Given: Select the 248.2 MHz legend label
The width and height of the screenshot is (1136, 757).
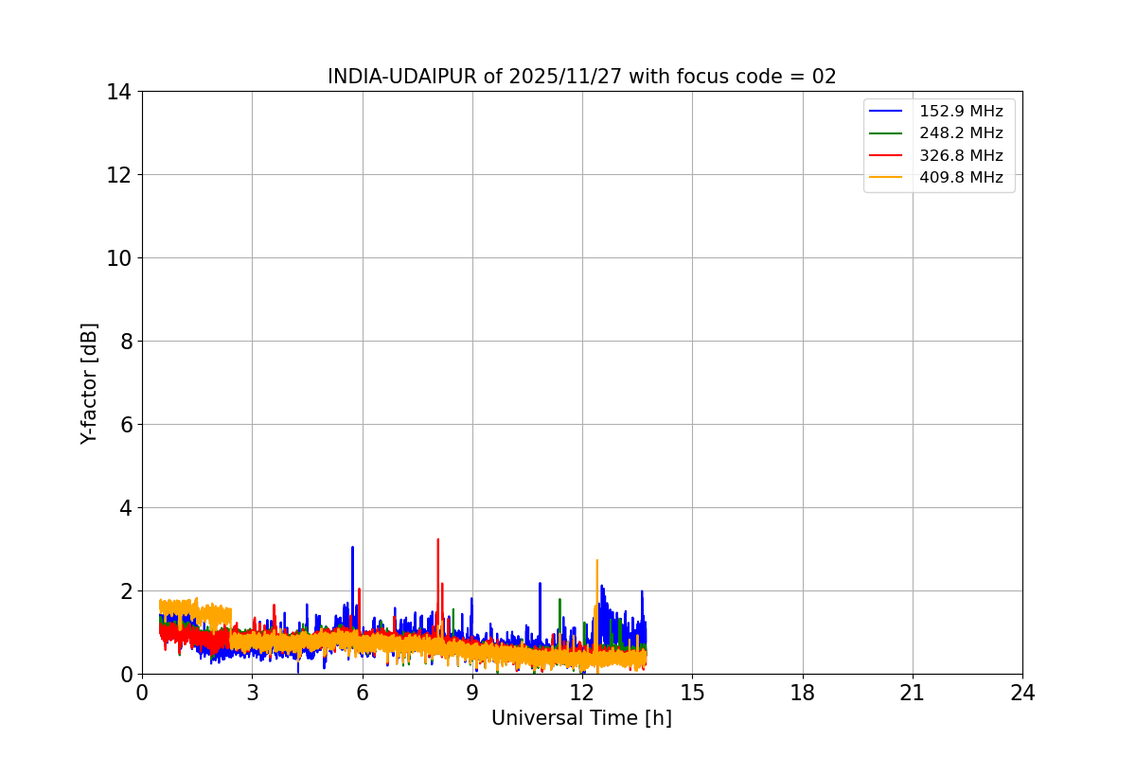Looking at the screenshot, I should (961, 133).
